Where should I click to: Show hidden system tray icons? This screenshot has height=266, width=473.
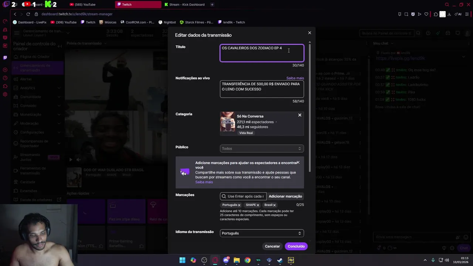point(425,260)
